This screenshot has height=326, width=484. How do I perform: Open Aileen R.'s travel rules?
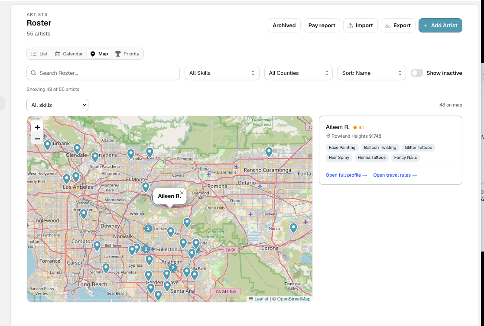(x=395, y=175)
